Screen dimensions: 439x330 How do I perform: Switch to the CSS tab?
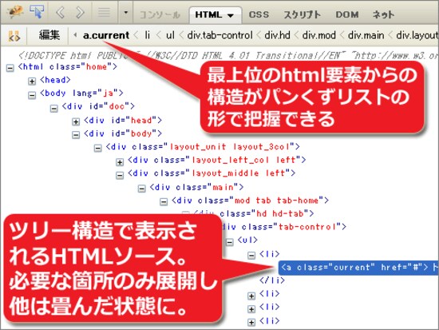tap(259, 14)
